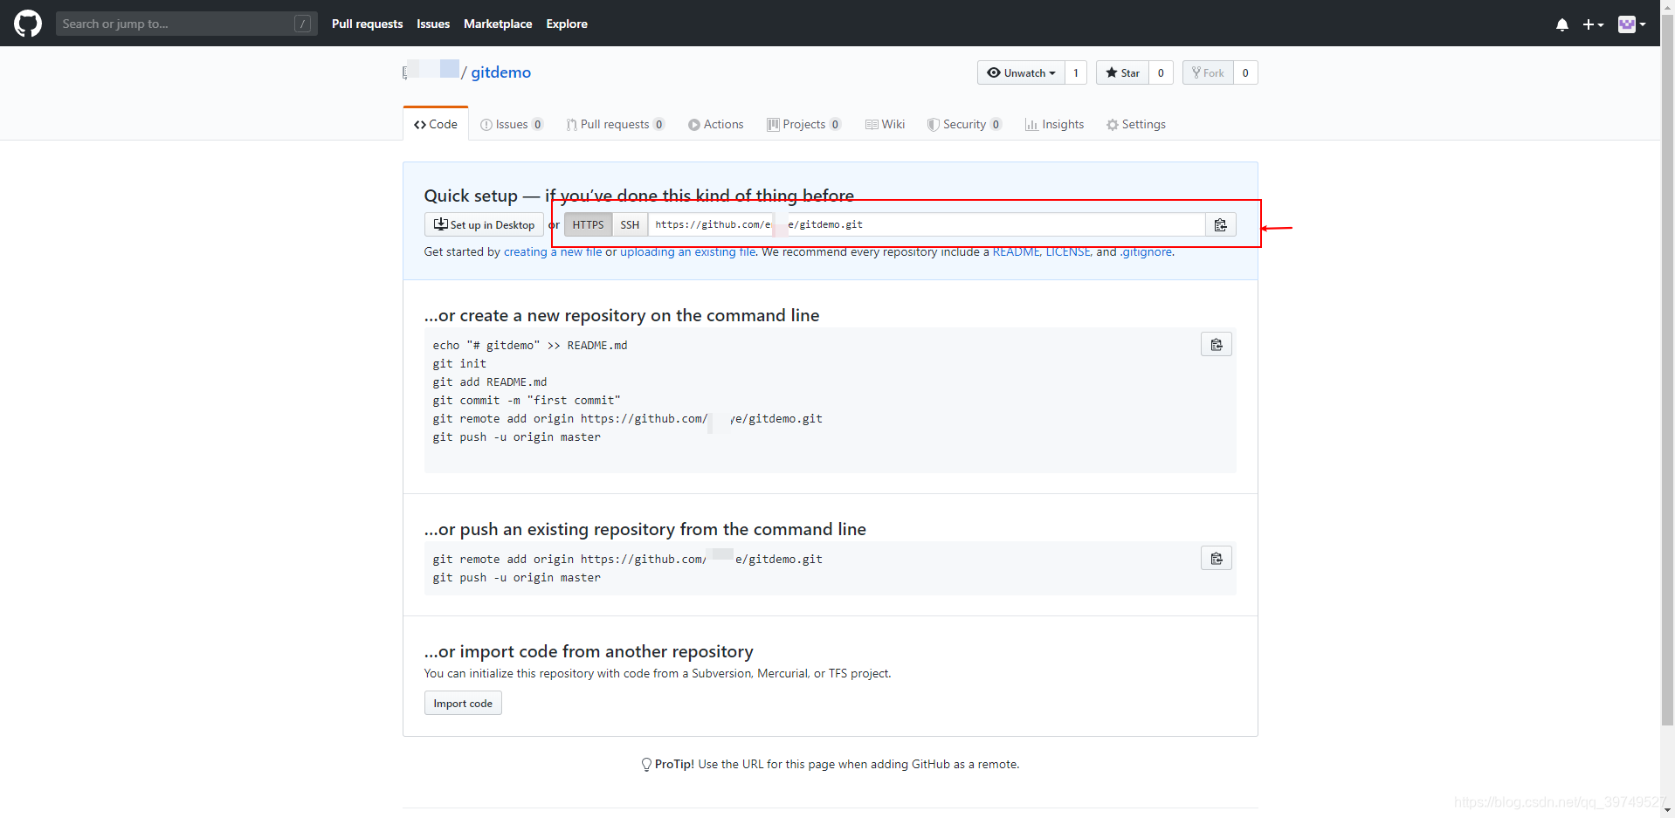
Task: Focus the Search or jump to field
Action: [186, 24]
